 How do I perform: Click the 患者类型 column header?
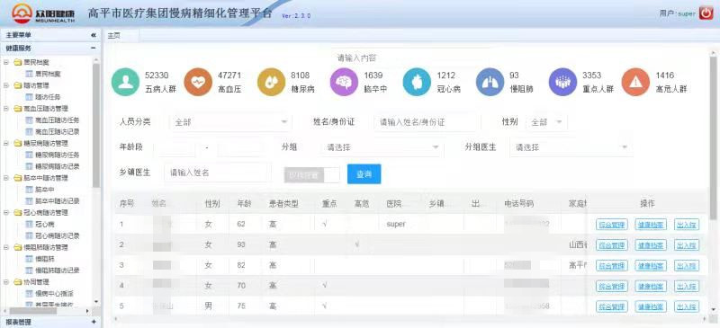tap(283, 204)
